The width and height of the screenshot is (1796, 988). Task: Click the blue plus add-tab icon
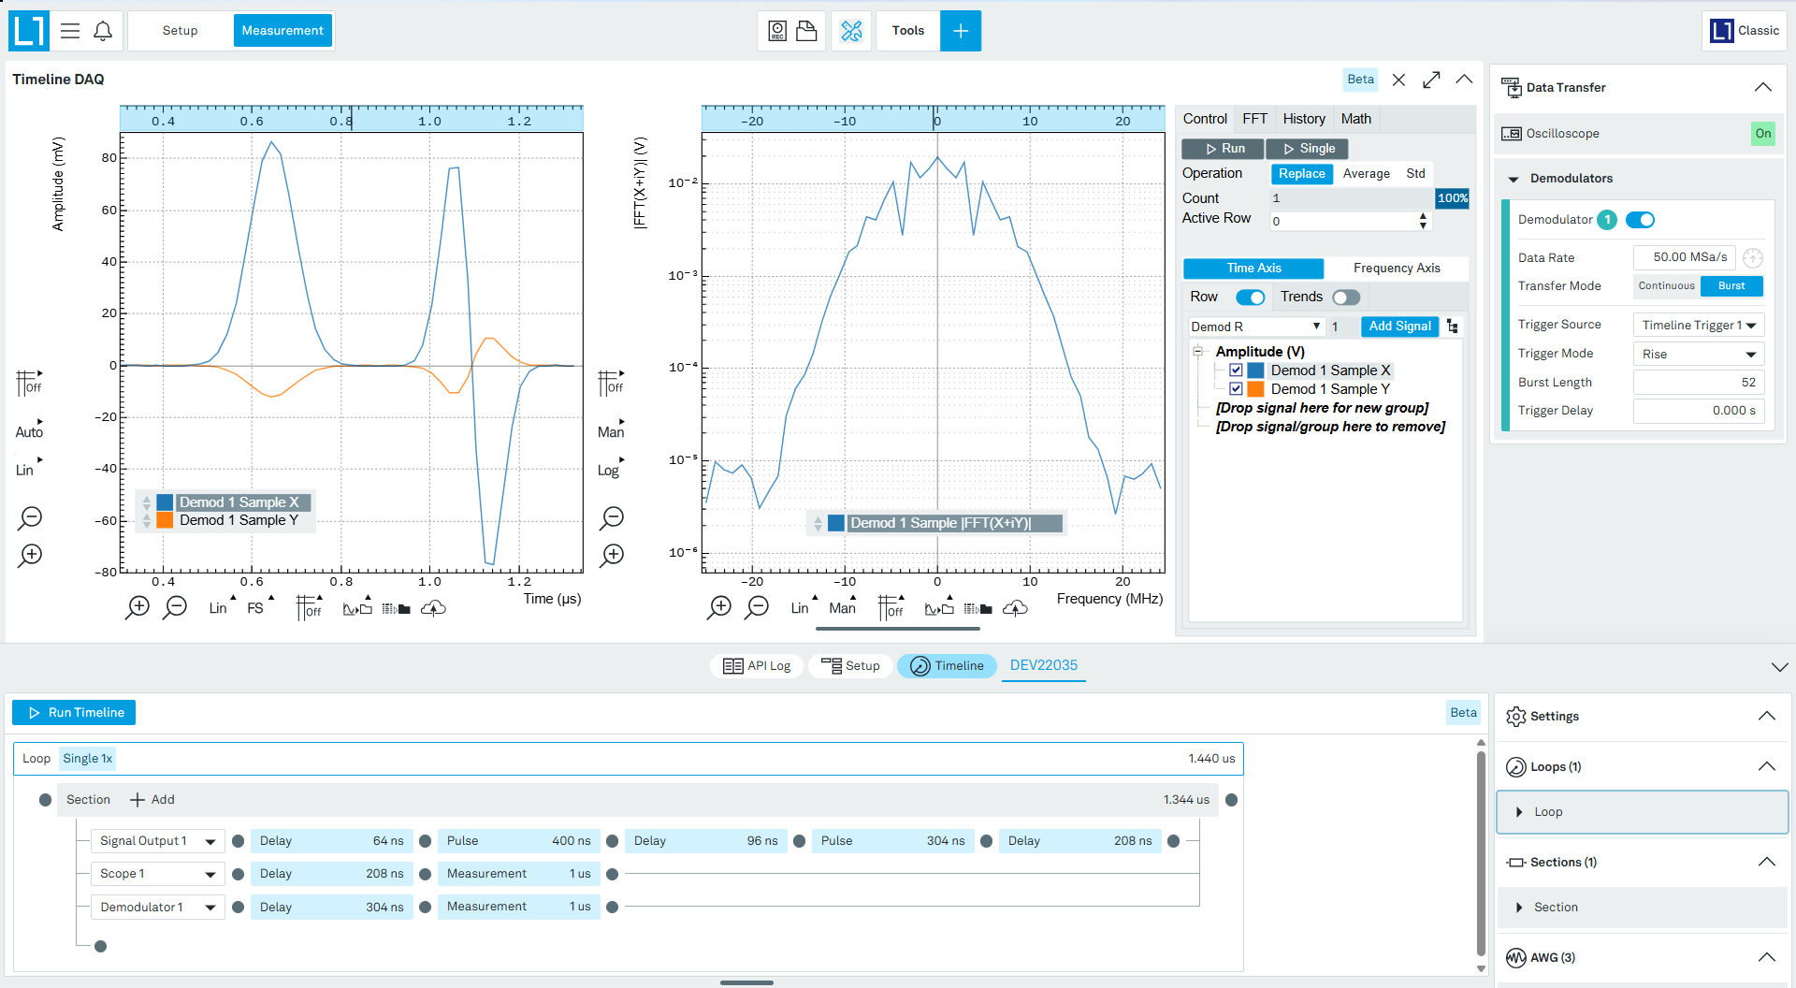(961, 31)
